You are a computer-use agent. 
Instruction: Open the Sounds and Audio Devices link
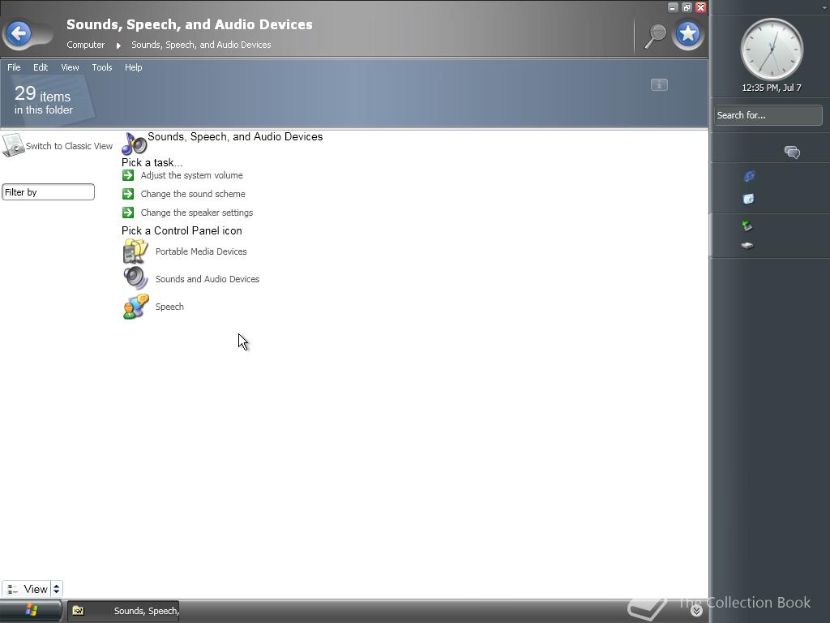click(207, 279)
